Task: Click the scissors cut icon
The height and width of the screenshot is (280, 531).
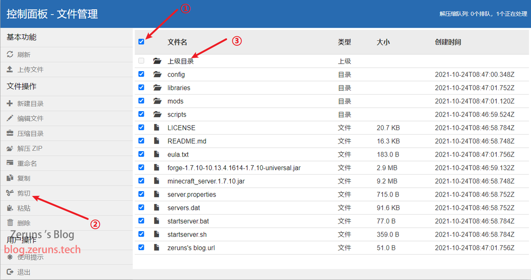Action: point(10,193)
